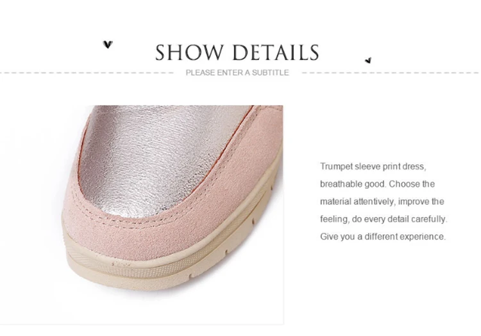Screen dimensions: 481x336
Task: Select the line 'Trumpet sleeve print dress,'
Action: point(373,167)
